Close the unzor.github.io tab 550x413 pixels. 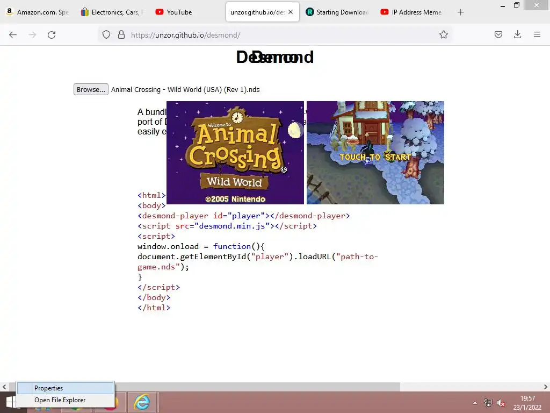point(291,12)
